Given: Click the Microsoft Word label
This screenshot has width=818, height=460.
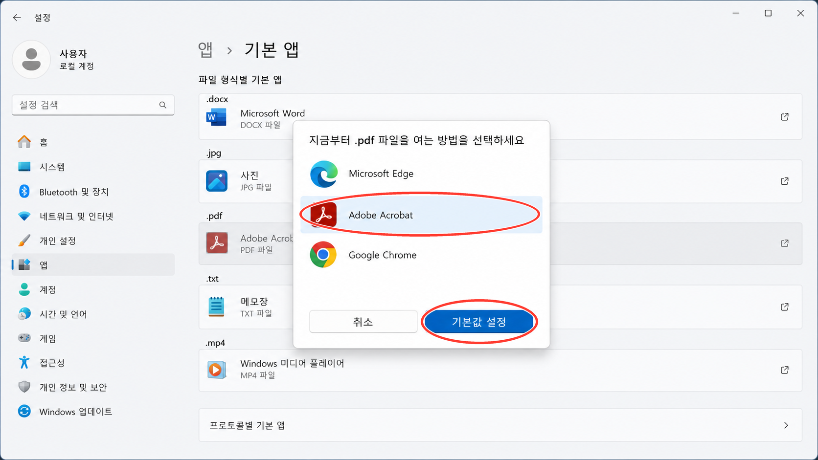Looking at the screenshot, I should pyautogui.click(x=273, y=113).
